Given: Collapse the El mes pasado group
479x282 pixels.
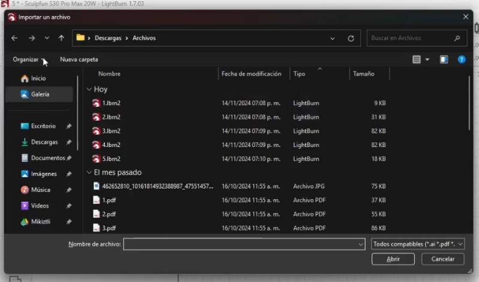Looking at the screenshot, I should (x=89, y=172).
